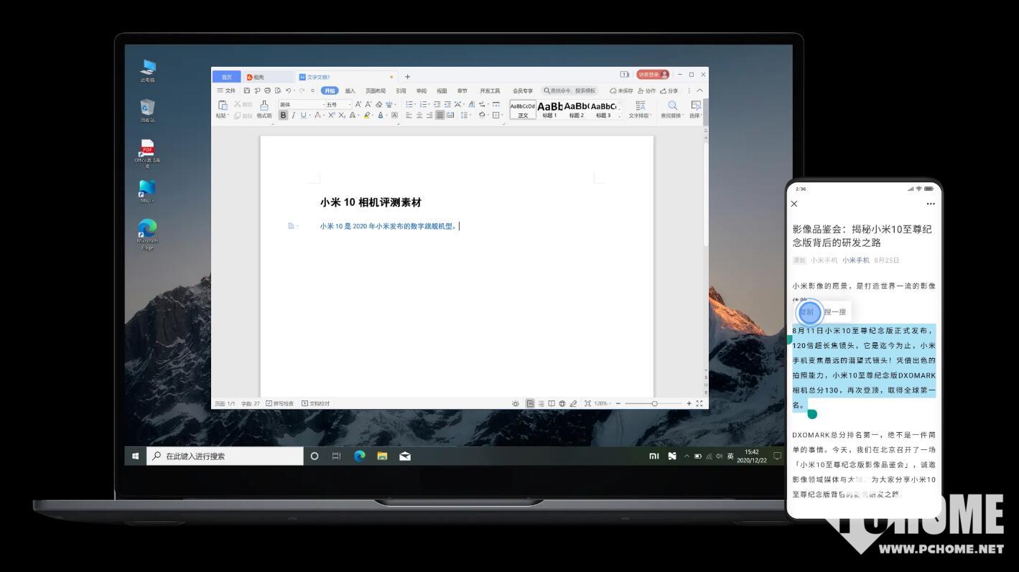Switch to the 审阅 ribbon tab

(x=422, y=90)
